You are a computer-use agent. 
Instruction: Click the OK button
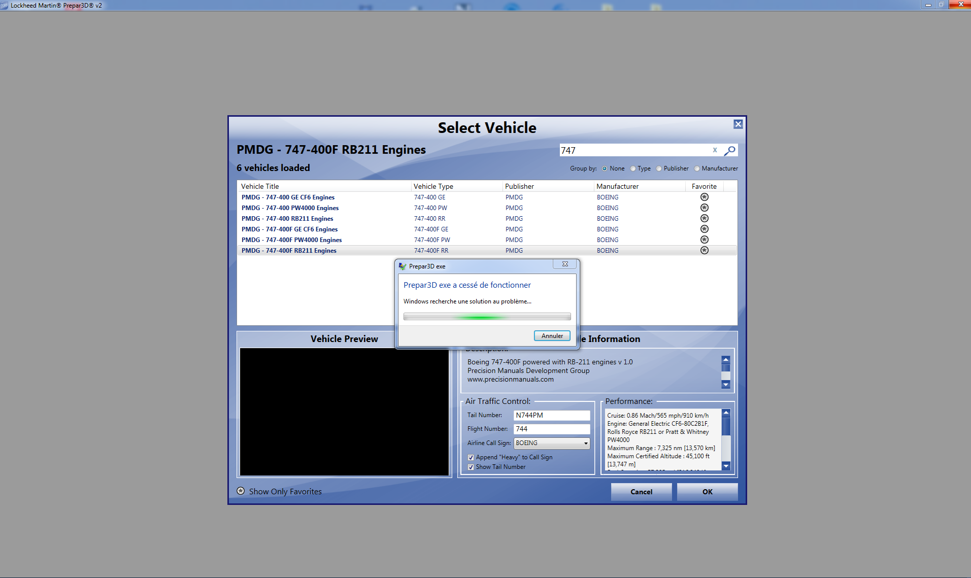(x=708, y=492)
